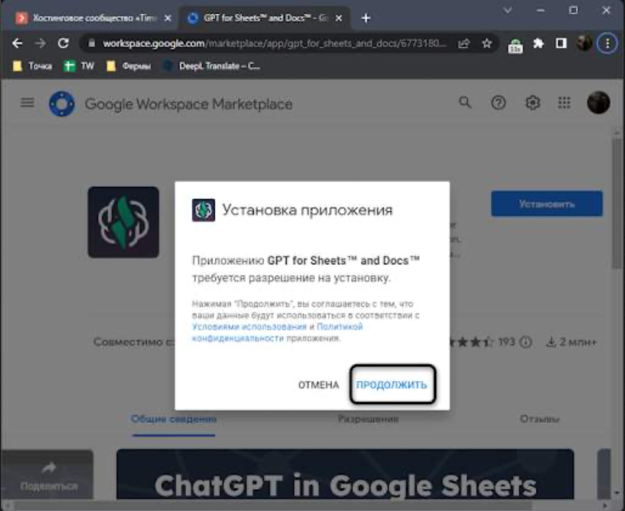Switch to the Отзывы tab
This screenshot has height=511, width=625.
click(x=539, y=419)
